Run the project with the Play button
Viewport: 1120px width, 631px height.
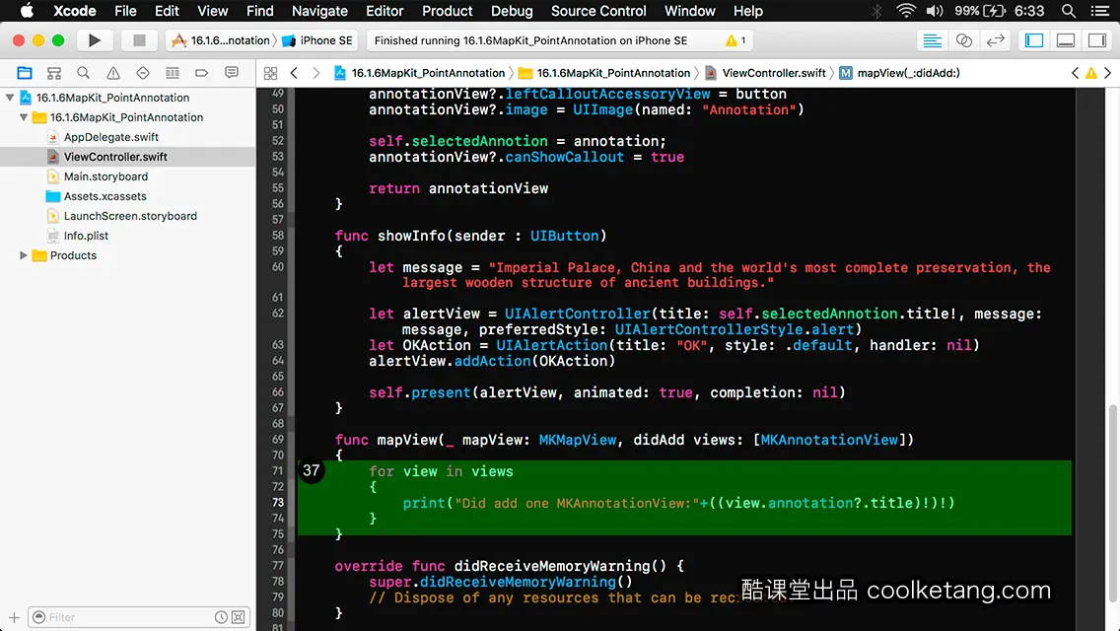(95, 40)
